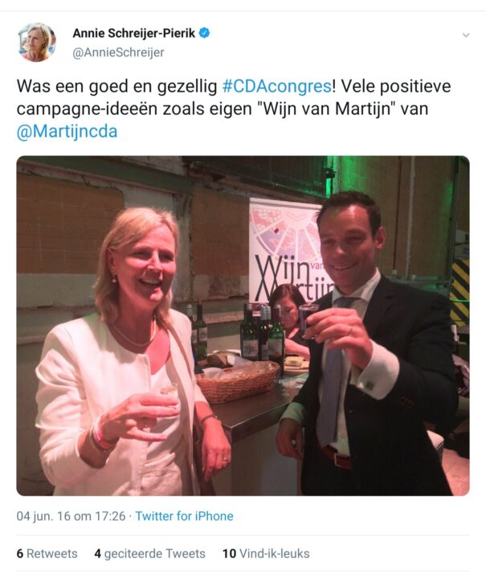Expand the tweet options chevron
Screen dimensions: 486x579
[466, 35]
